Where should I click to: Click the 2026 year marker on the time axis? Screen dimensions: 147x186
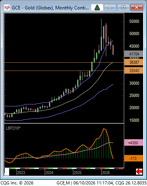tap(106, 173)
